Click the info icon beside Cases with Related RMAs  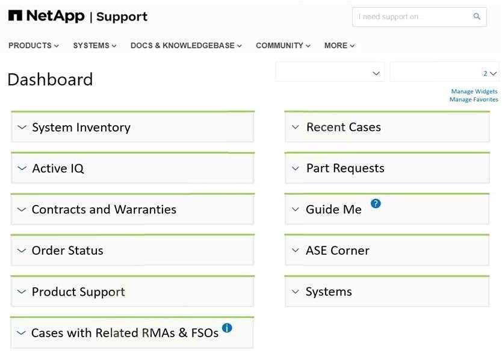(227, 328)
